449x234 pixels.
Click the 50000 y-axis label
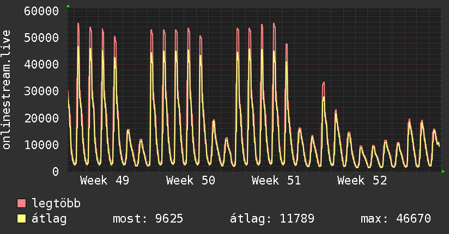coord(42,38)
